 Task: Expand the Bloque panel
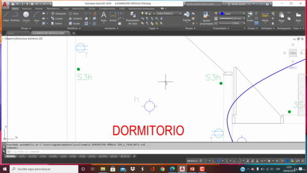tap(190, 28)
